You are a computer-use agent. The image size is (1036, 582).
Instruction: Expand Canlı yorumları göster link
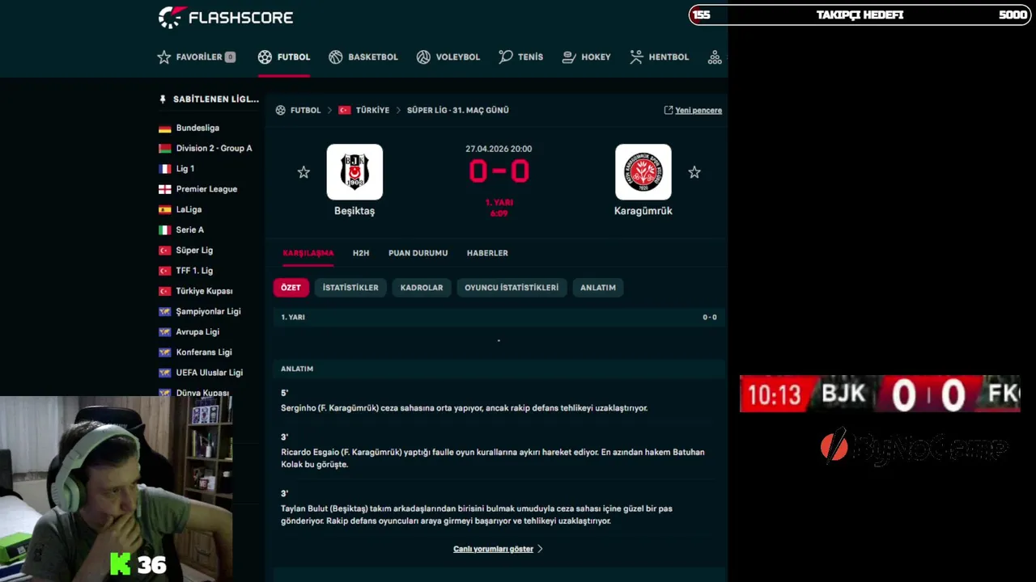[498, 549]
